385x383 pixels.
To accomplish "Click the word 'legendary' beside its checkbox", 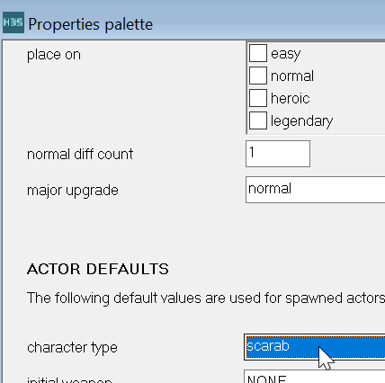I will (301, 121).
